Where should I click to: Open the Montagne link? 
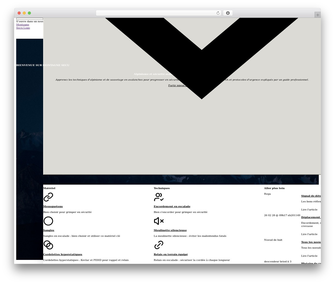23,25
